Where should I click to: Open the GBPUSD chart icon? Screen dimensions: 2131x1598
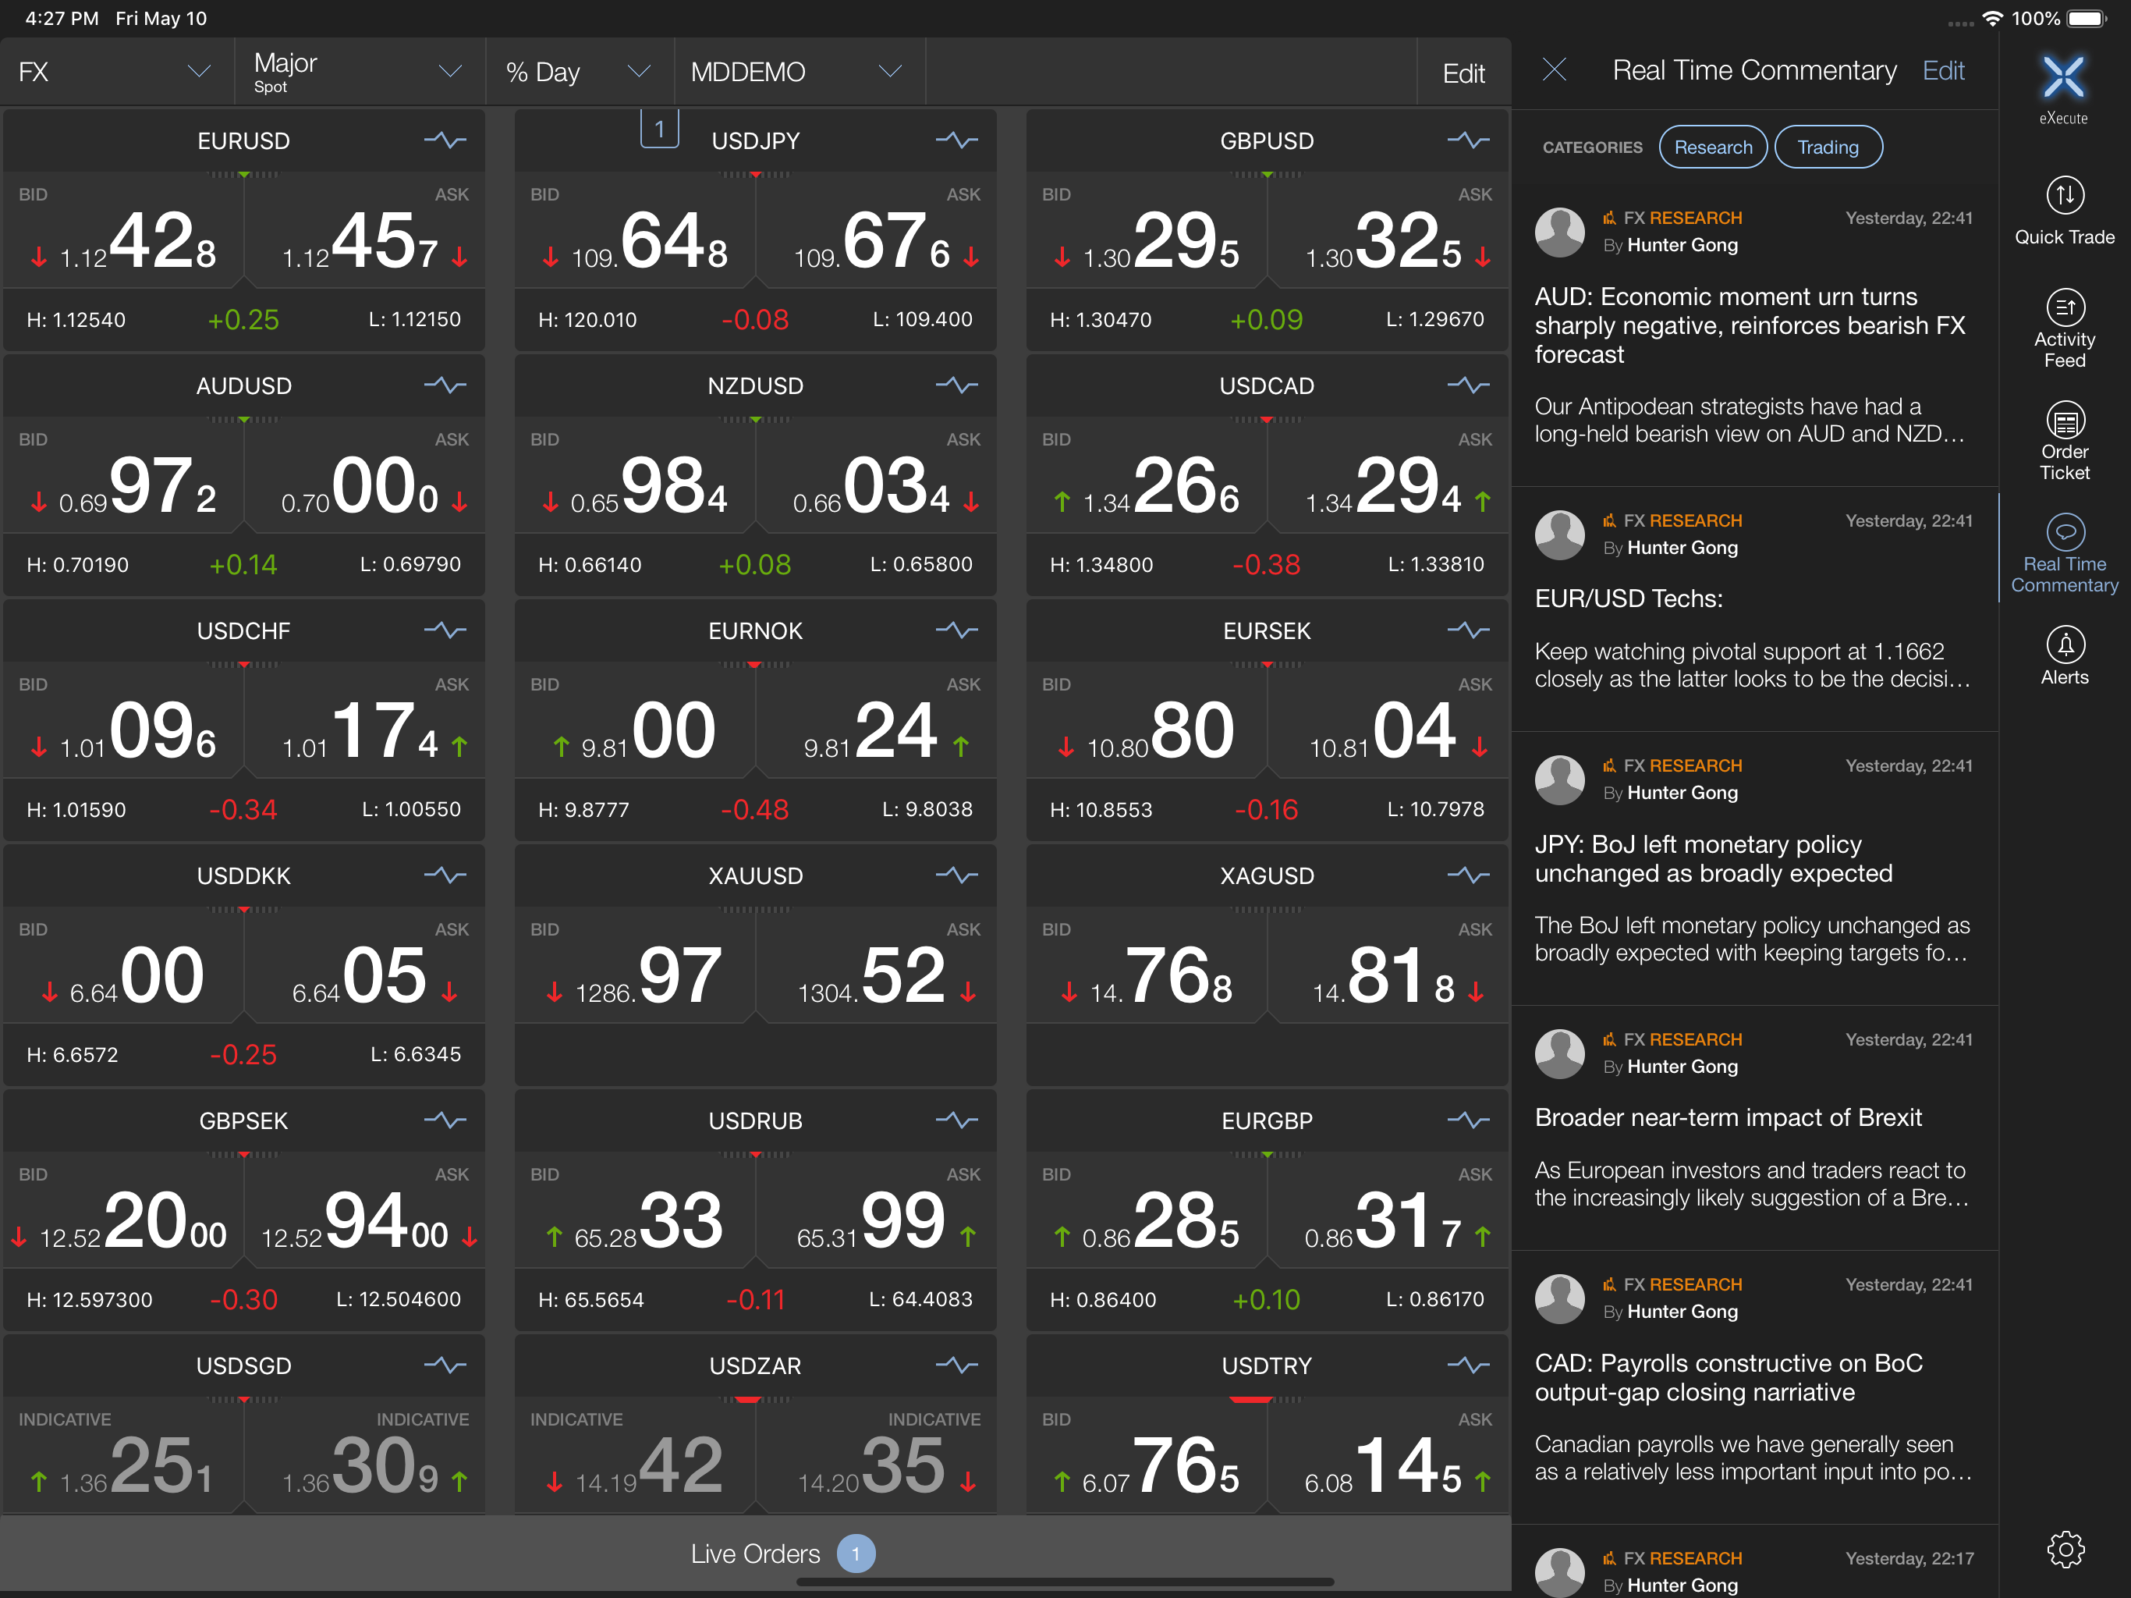pyautogui.click(x=1467, y=140)
